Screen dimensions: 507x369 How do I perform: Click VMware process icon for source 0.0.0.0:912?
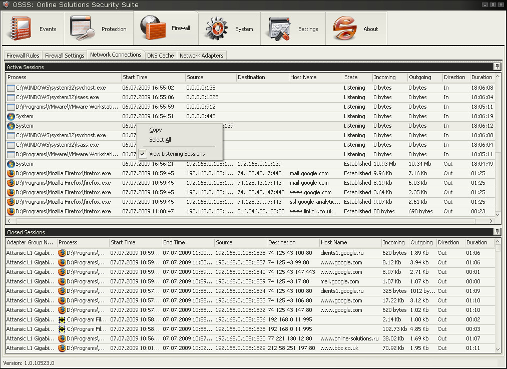click(x=11, y=107)
